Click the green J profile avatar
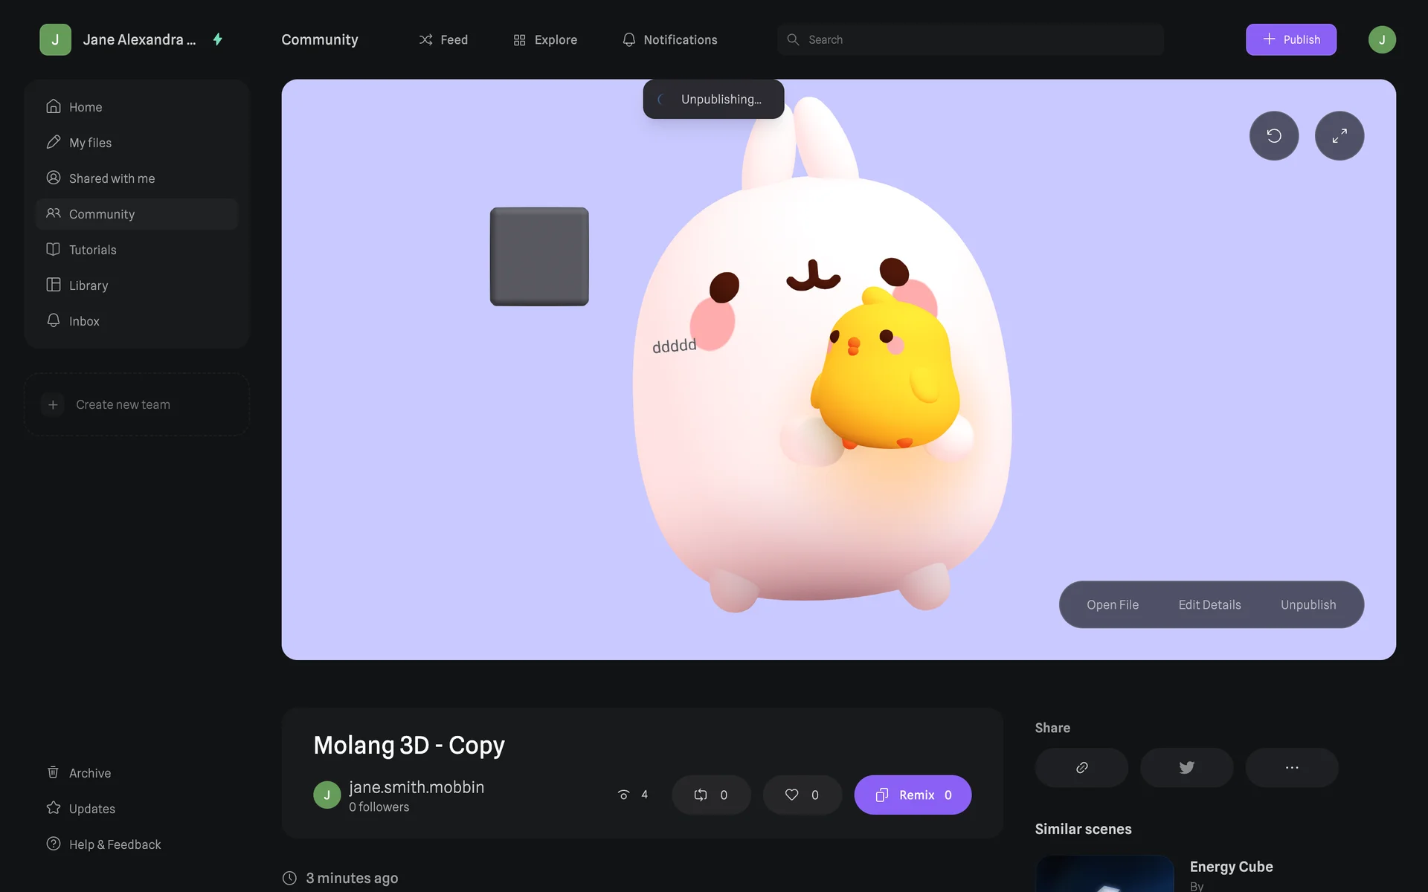The width and height of the screenshot is (1428, 892). tap(1381, 39)
